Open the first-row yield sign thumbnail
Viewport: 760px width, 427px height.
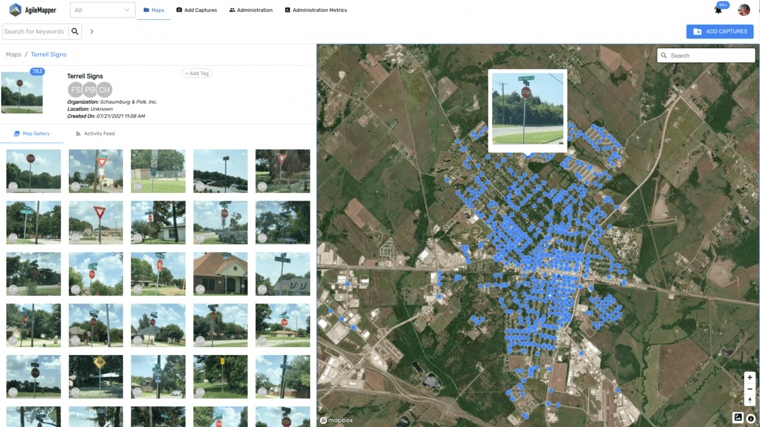[96, 171]
